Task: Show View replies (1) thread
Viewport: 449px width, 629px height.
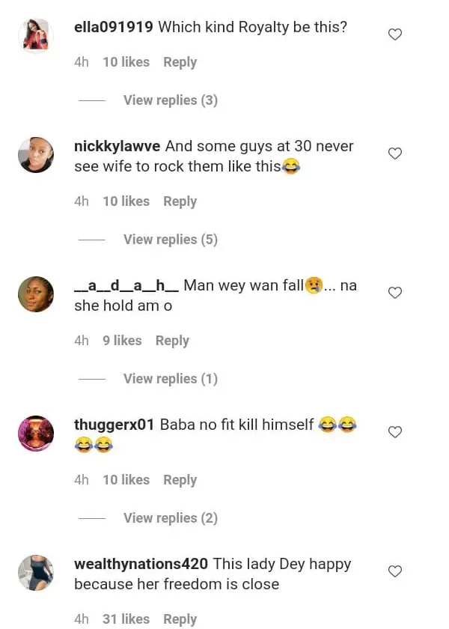Action: [170, 379]
